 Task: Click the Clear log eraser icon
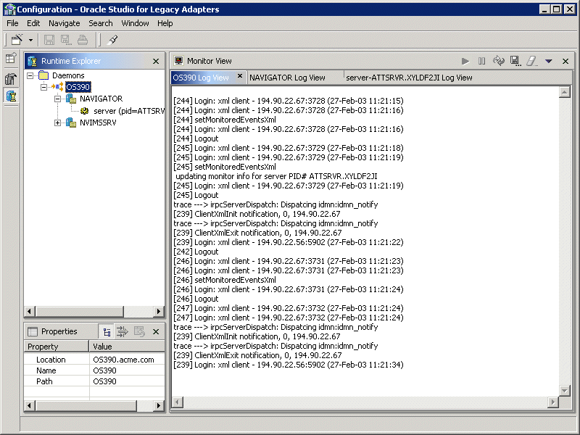point(531,61)
